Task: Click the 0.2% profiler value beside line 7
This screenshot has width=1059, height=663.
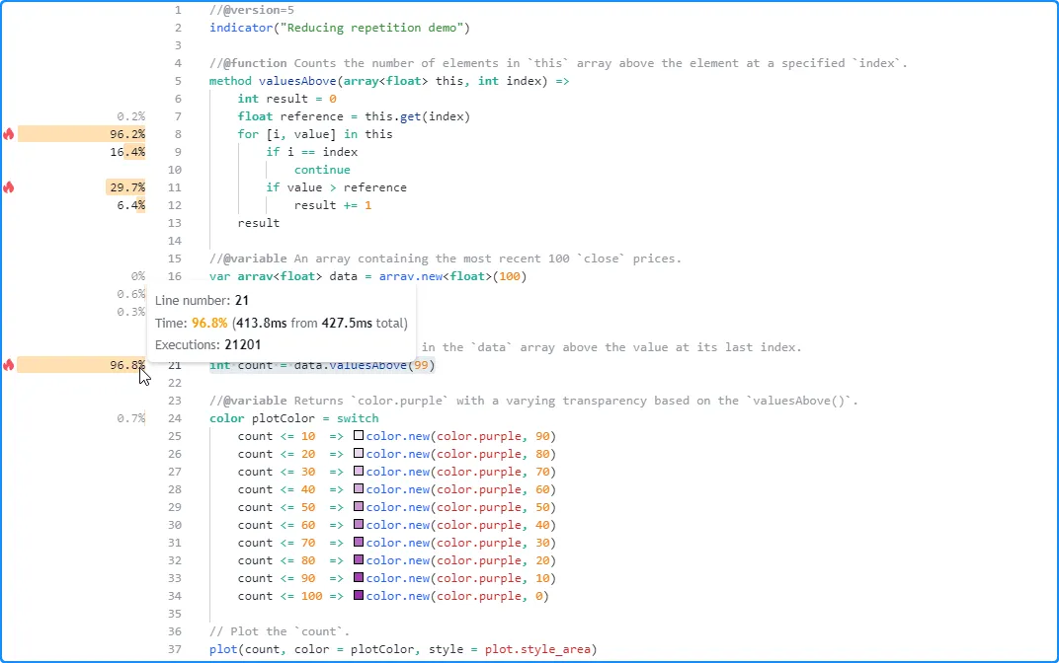Action: point(130,116)
